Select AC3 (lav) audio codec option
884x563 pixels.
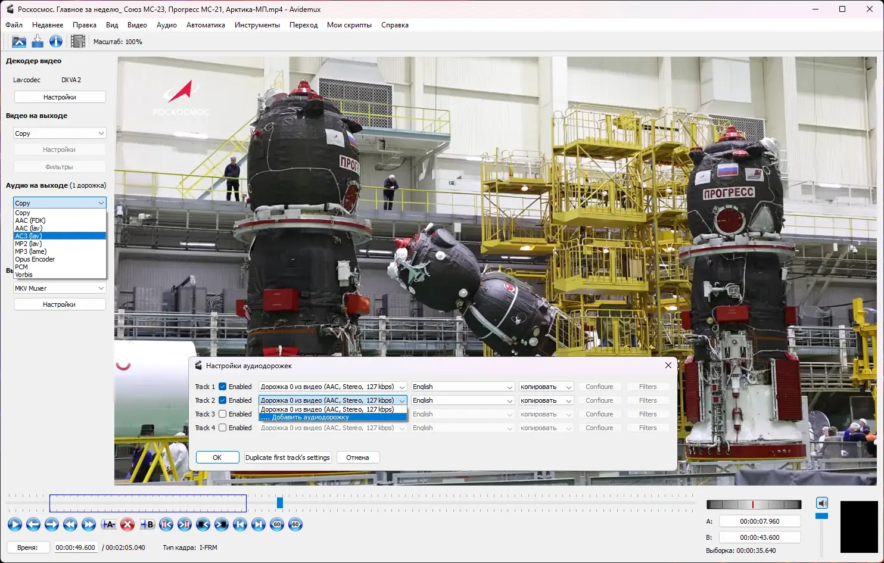(60, 236)
